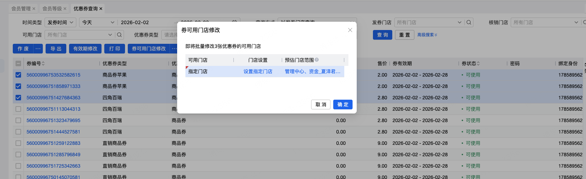Open coupon link 56000996751113044313

(x=54, y=109)
